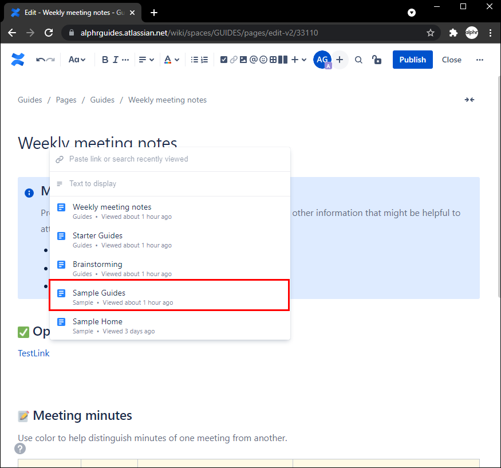Click the Meeting minutes heading
The width and height of the screenshot is (501, 468).
[x=82, y=415]
